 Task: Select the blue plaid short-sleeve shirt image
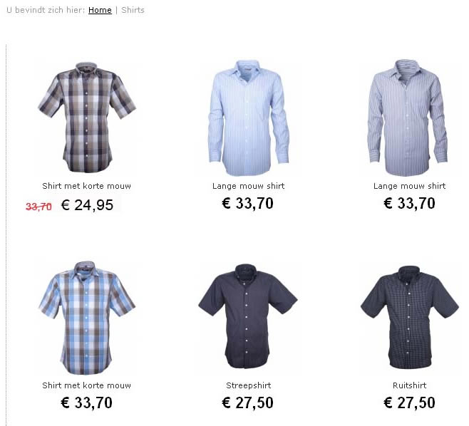tap(87, 318)
